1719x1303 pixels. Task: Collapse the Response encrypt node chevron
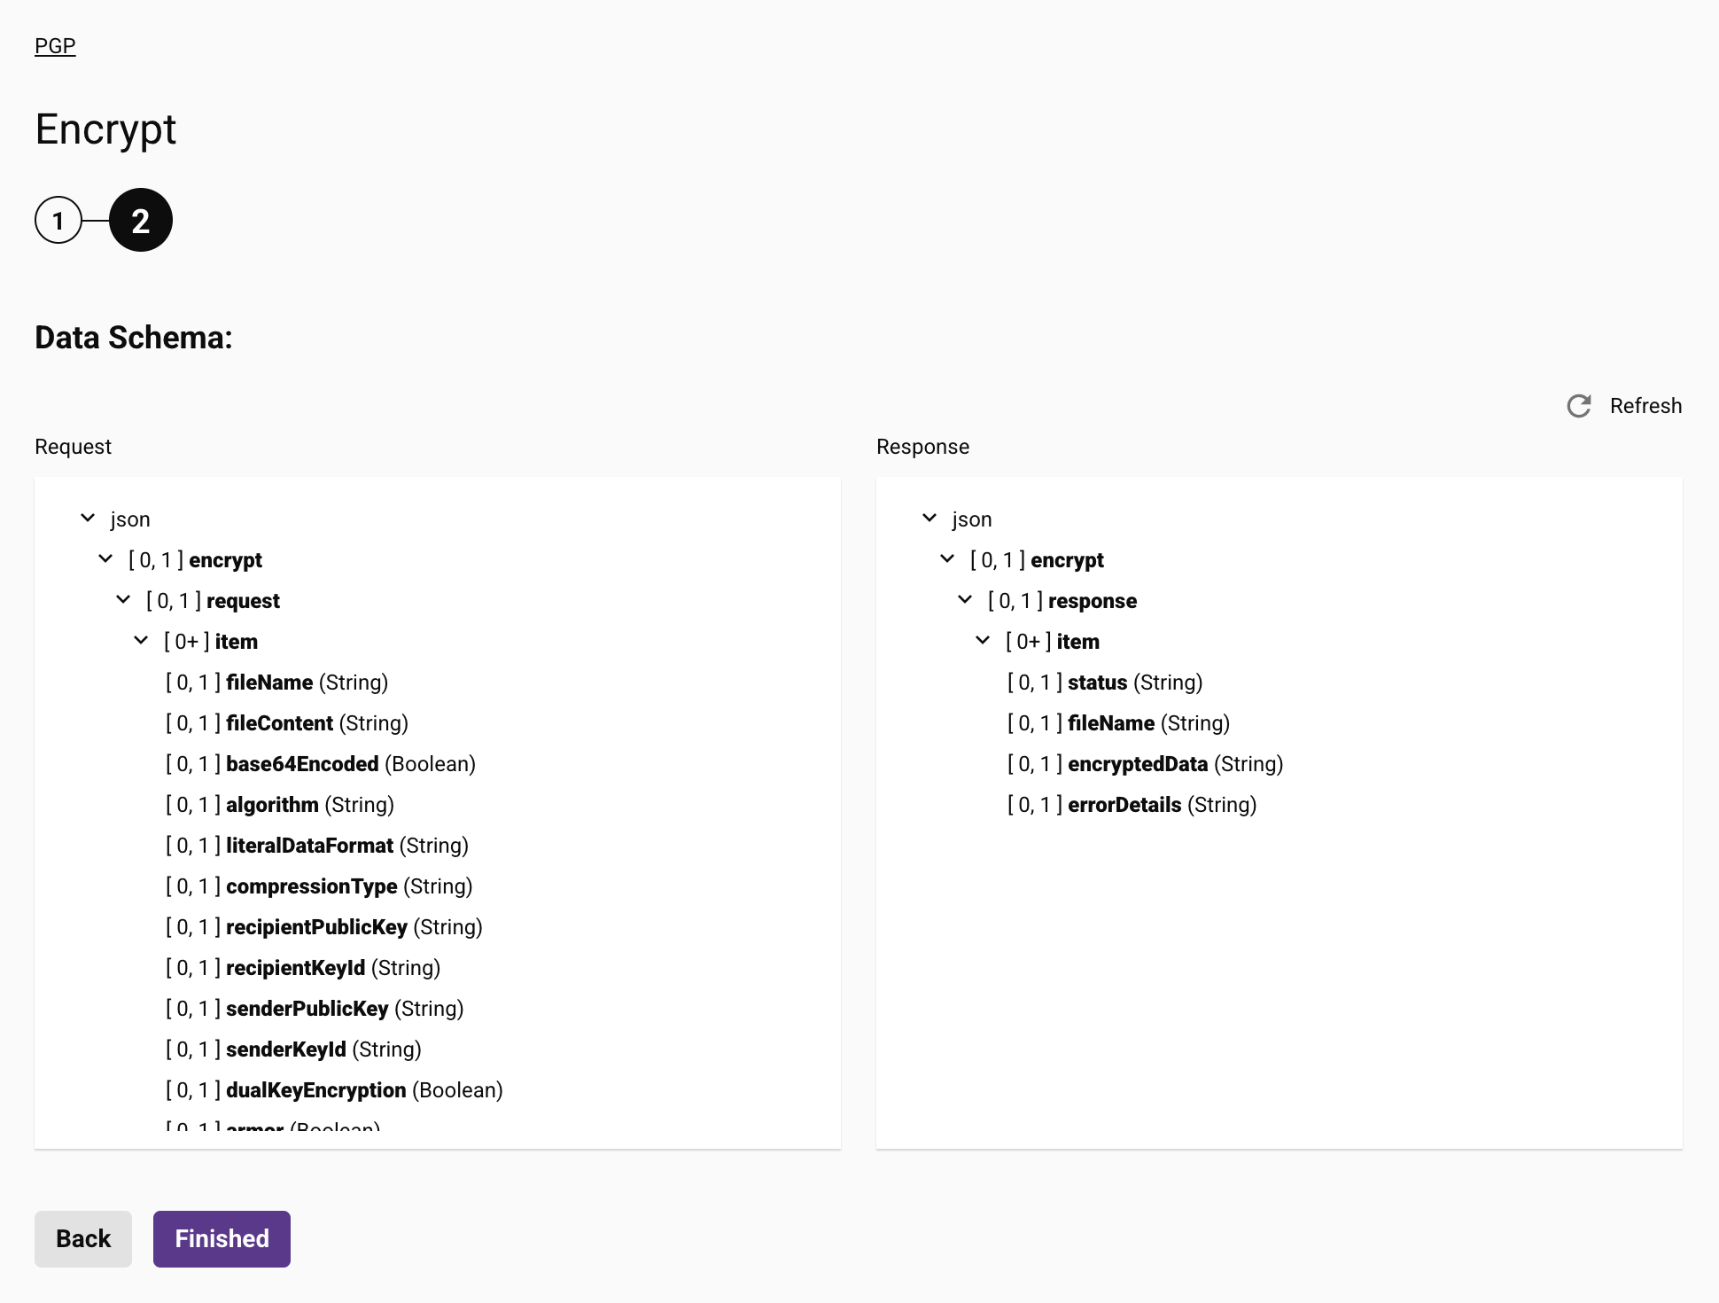tap(947, 558)
